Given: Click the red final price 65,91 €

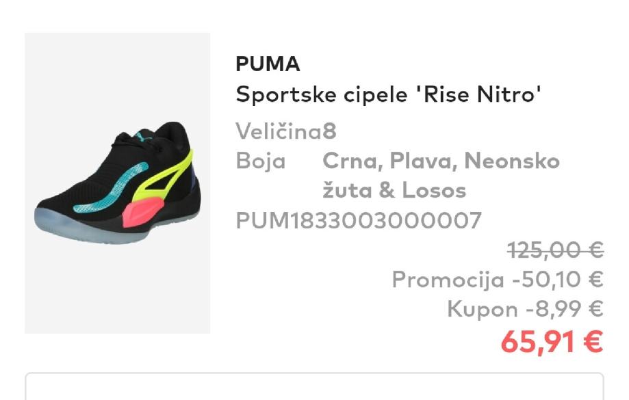Looking at the screenshot, I should click(x=551, y=342).
